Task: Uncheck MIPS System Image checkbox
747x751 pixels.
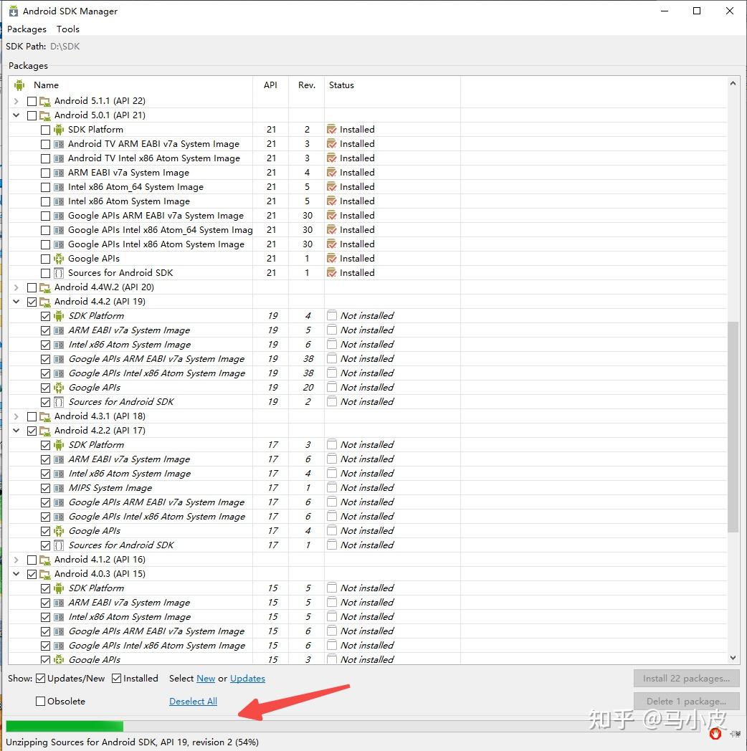Action: (x=45, y=488)
